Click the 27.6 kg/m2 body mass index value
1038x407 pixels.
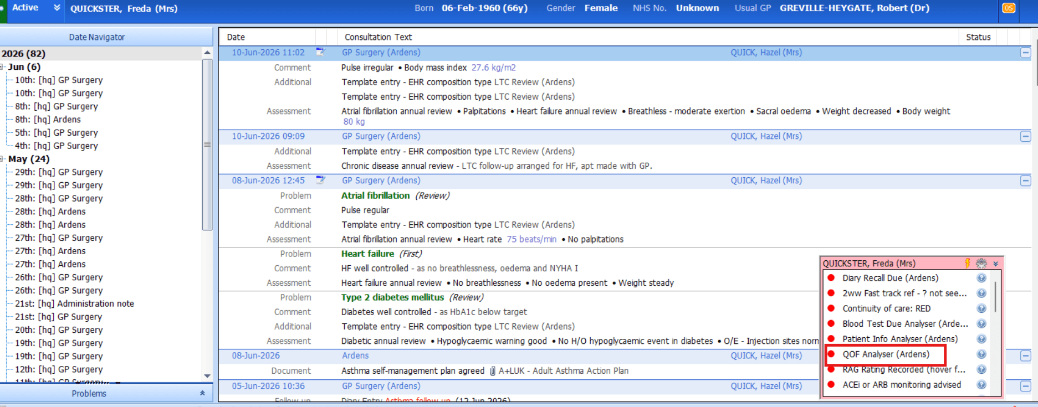coord(493,68)
